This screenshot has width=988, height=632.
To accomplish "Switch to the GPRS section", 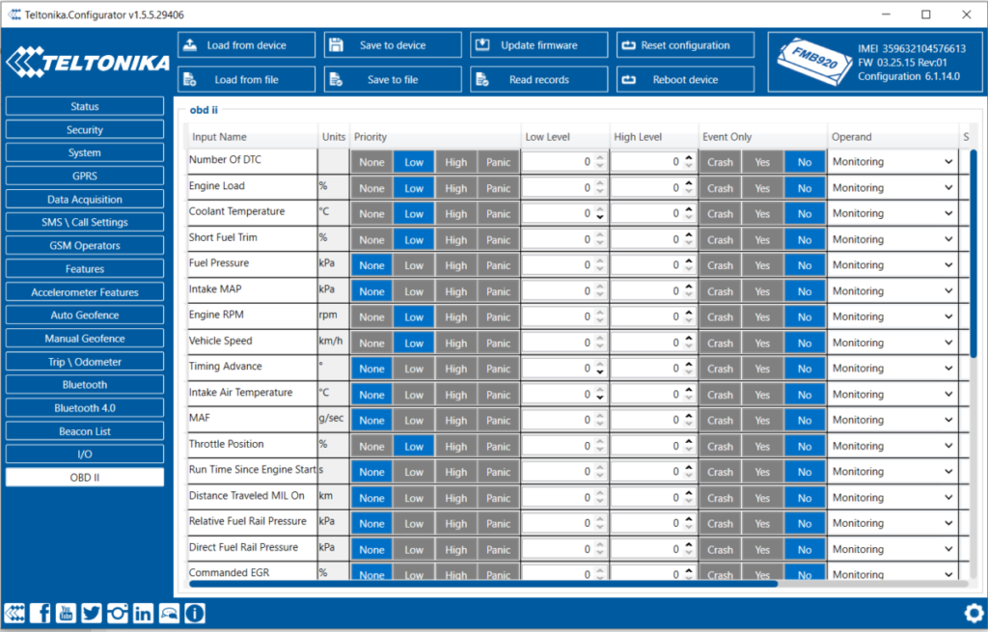I will coord(85,177).
